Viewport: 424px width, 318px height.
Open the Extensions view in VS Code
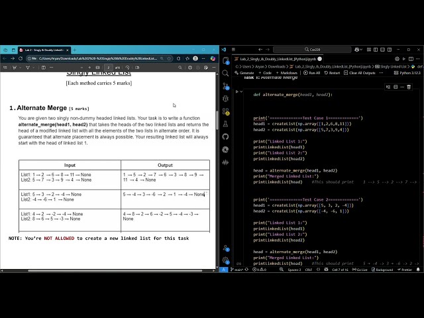pyautogui.click(x=225, y=111)
